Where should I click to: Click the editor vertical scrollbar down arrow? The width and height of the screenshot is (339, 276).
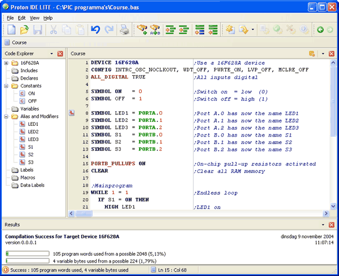(333, 206)
